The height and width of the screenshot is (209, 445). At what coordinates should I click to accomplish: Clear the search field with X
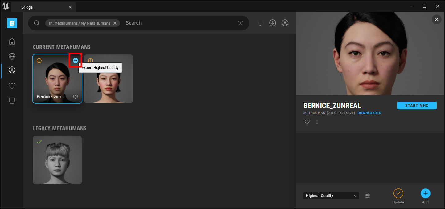click(x=241, y=23)
